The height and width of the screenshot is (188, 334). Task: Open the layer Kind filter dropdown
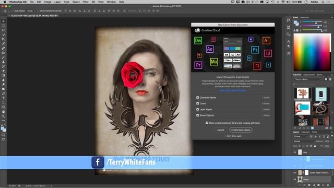301,136
